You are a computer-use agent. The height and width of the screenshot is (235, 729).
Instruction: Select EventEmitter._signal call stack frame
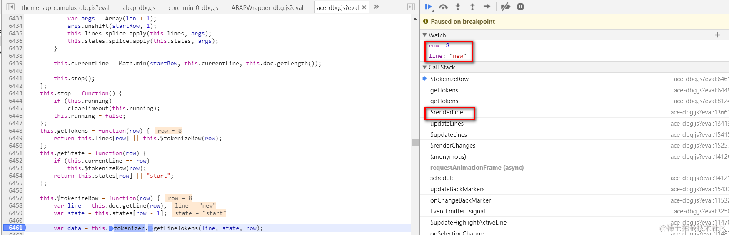[x=457, y=211]
